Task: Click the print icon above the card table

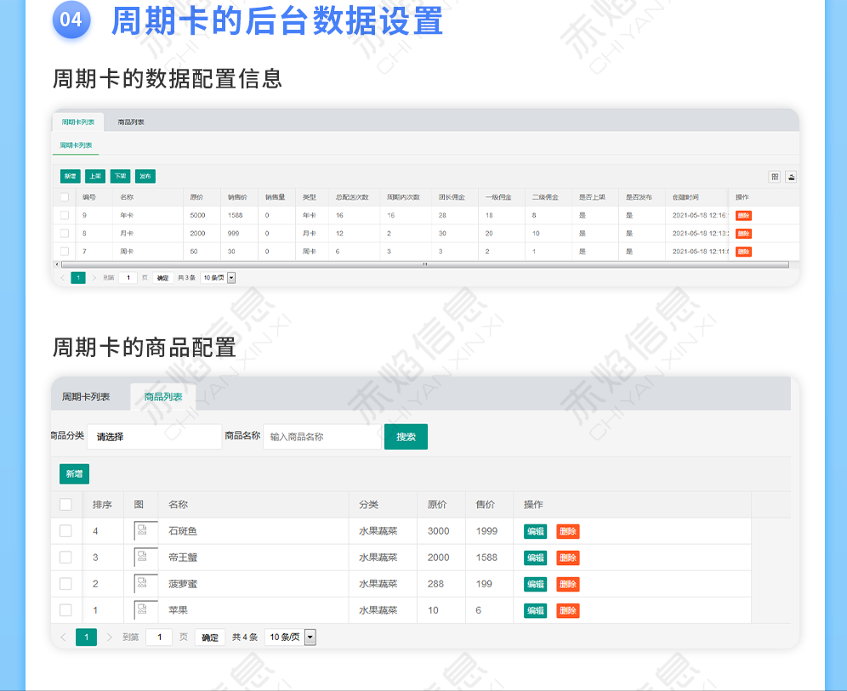Action: (790, 177)
